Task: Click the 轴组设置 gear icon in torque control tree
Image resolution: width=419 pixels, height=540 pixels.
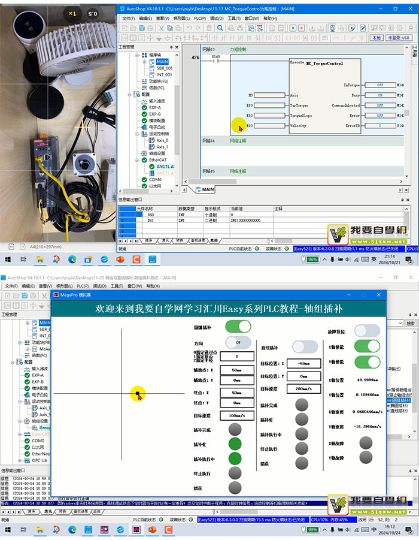Action: pos(144,153)
